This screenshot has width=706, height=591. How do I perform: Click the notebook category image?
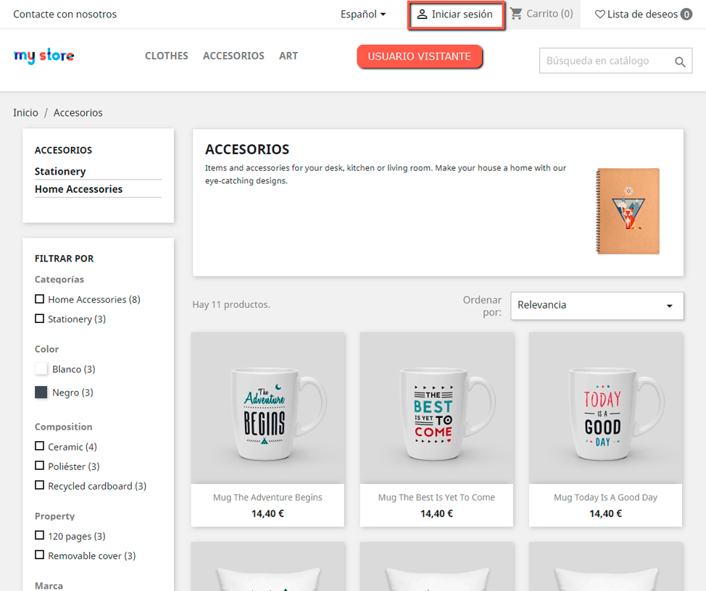tap(628, 211)
